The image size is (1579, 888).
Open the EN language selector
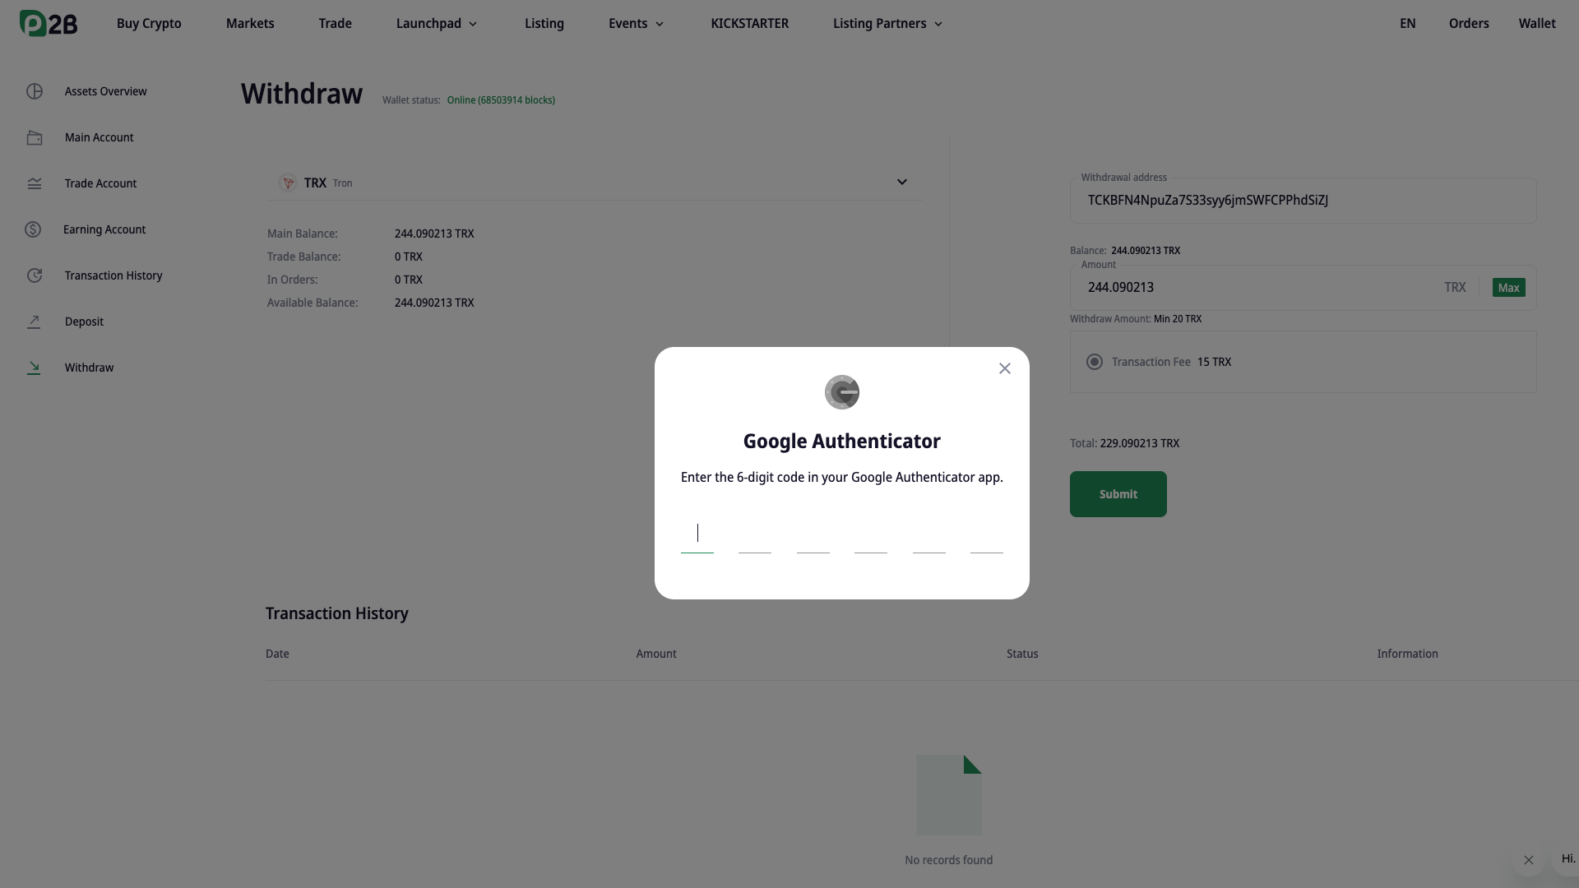click(1408, 23)
